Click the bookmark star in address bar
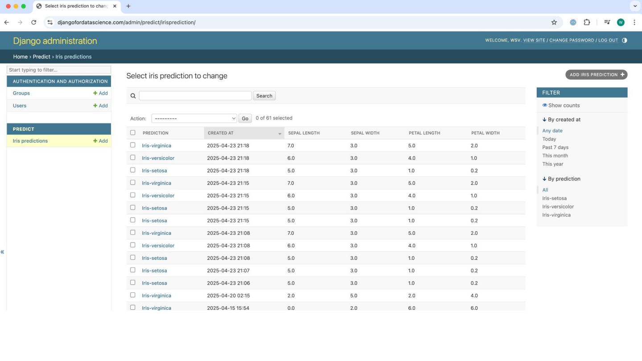 [x=554, y=22]
